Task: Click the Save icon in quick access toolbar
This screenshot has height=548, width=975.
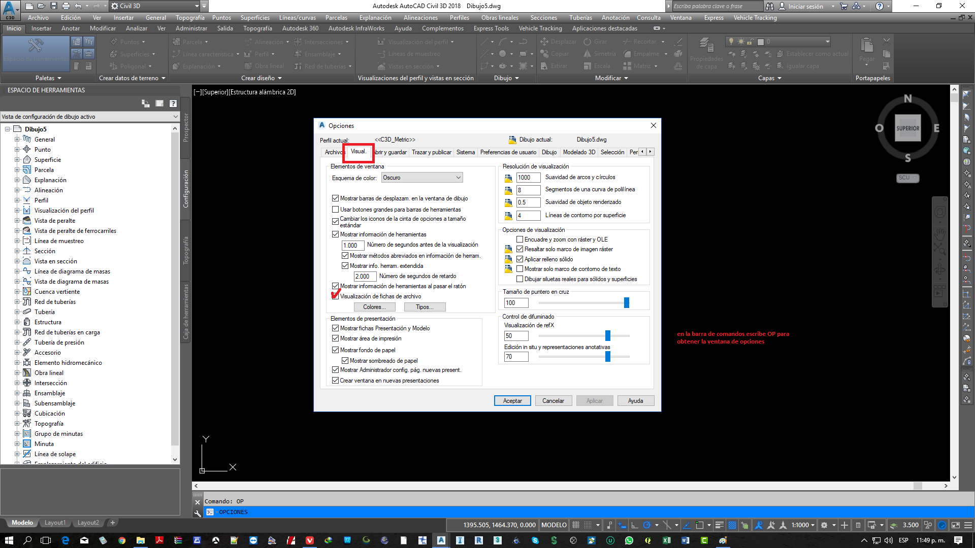Action: pyautogui.click(x=53, y=6)
